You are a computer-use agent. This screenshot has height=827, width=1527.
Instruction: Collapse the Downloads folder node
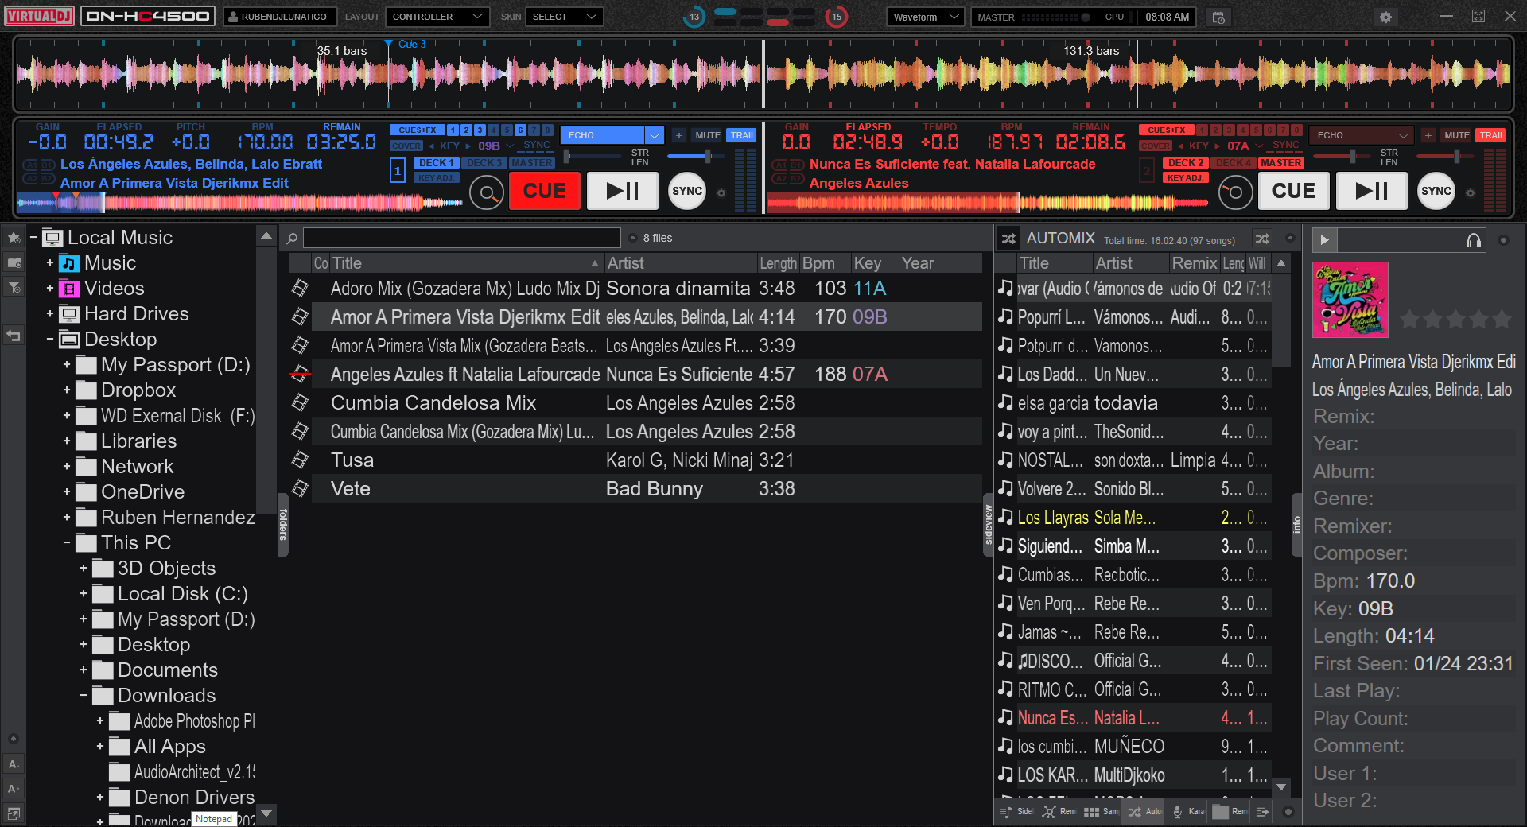(83, 696)
